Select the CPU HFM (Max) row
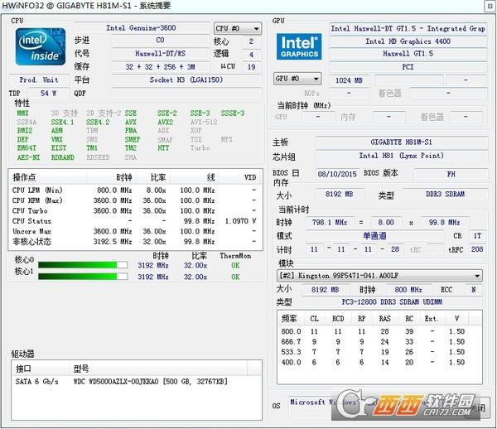 click(x=135, y=200)
